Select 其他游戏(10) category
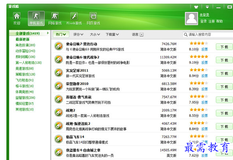233x160 pixels. [x=25, y=110]
